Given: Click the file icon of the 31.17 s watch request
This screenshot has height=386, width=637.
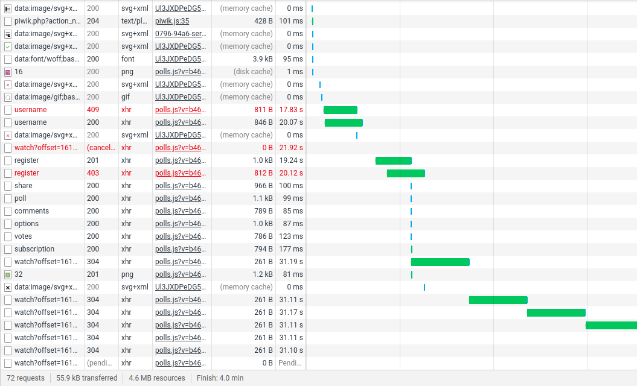Looking at the screenshot, I should point(8,312).
